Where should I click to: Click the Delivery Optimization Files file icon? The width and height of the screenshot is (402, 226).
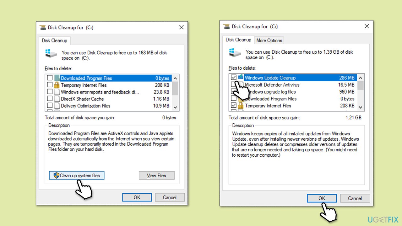tap(57, 106)
